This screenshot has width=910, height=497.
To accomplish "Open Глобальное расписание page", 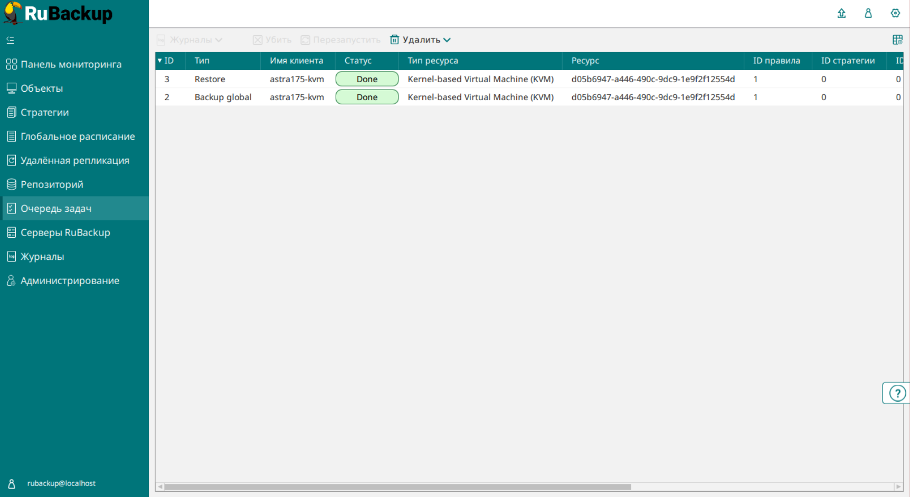I will (x=78, y=137).
